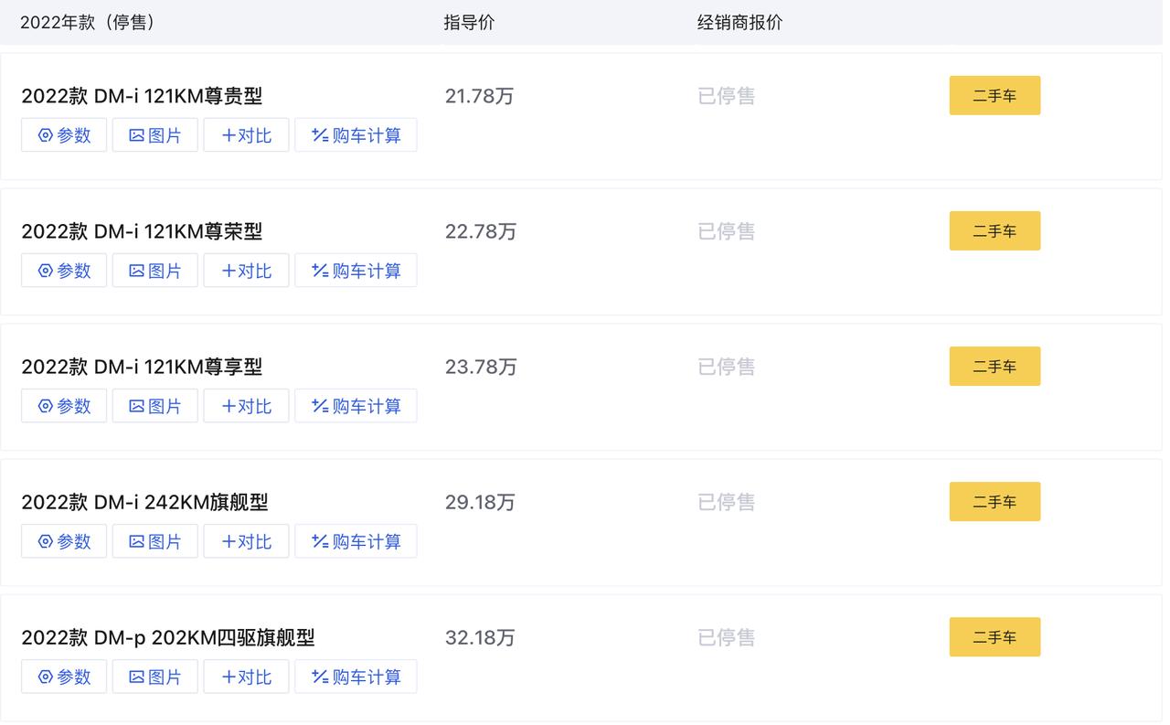The height and width of the screenshot is (725, 1170).
Task: Add DM-i 121KM尊贵型 to 对比
Action: click(x=247, y=135)
